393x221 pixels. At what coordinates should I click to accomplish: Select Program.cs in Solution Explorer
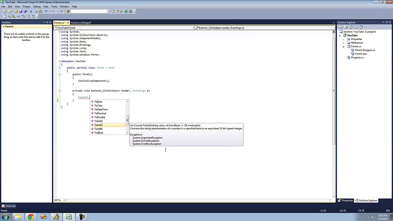point(357,58)
